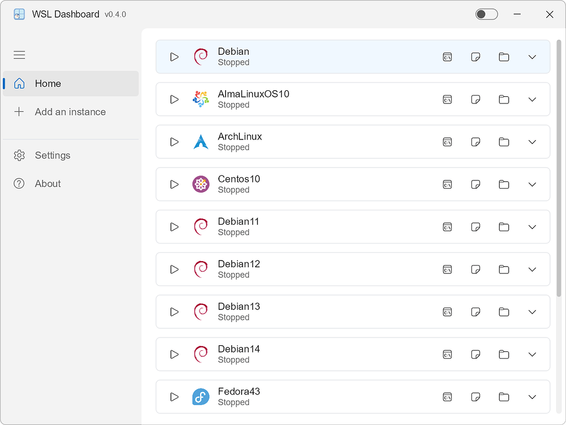Go to the Home page
Image resolution: width=566 pixels, height=425 pixels.
click(71, 84)
